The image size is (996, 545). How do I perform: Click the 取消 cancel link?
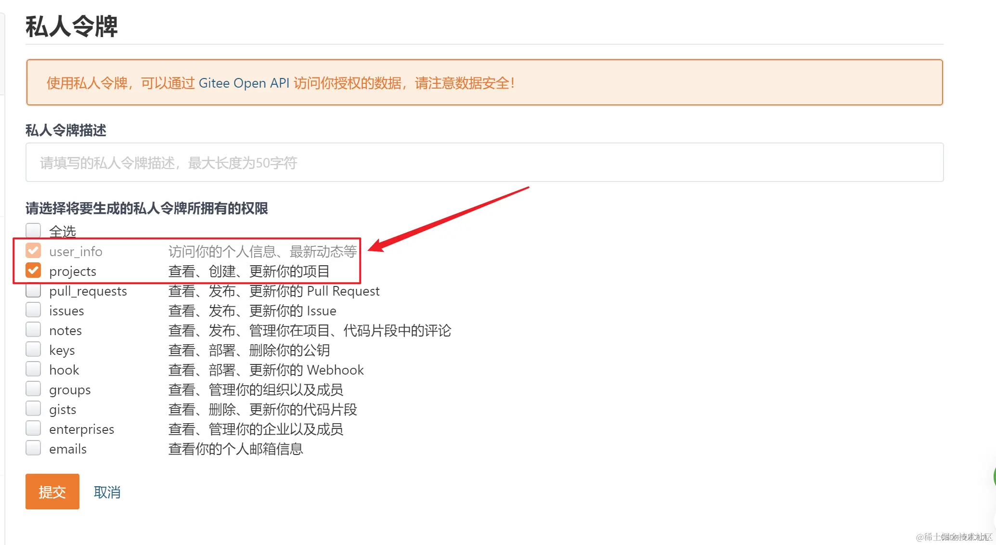click(x=107, y=492)
